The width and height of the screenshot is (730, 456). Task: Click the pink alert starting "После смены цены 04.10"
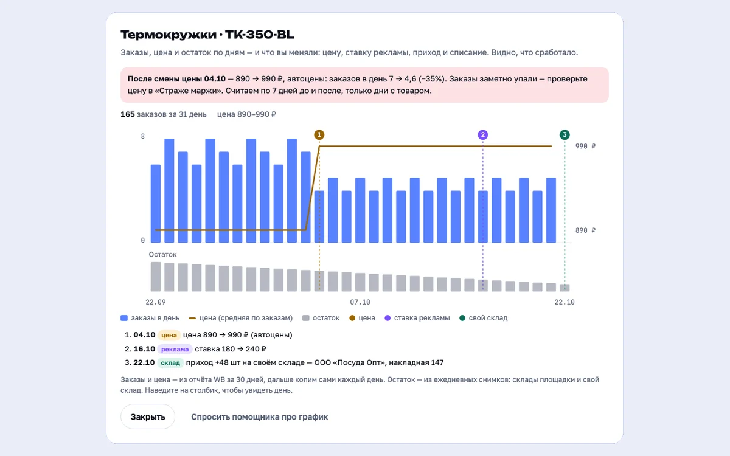(x=365, y=85)
